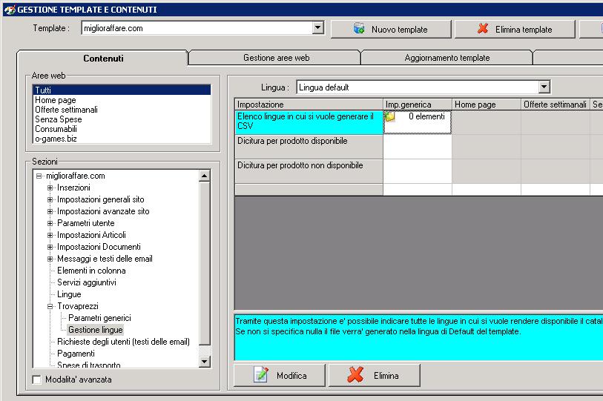
Task: Click the Modifica notepad pencil icon
Action: point(261,374)
